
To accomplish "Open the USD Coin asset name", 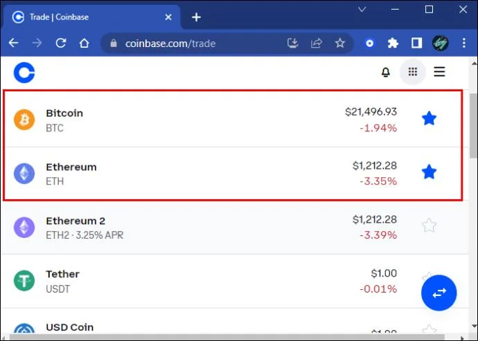I will (69, 327).
